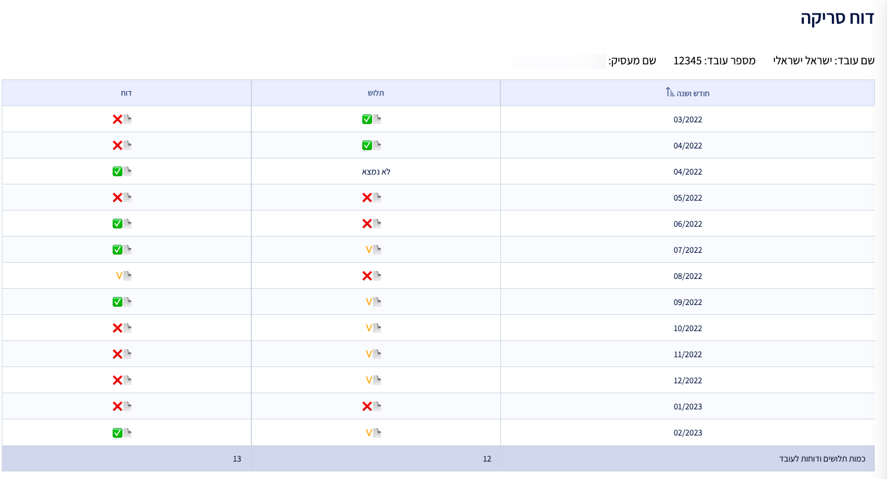Open the report document for 03/2022
This screenshot has width=887, height=479.
pyautogui.click(x=122, y=119)
